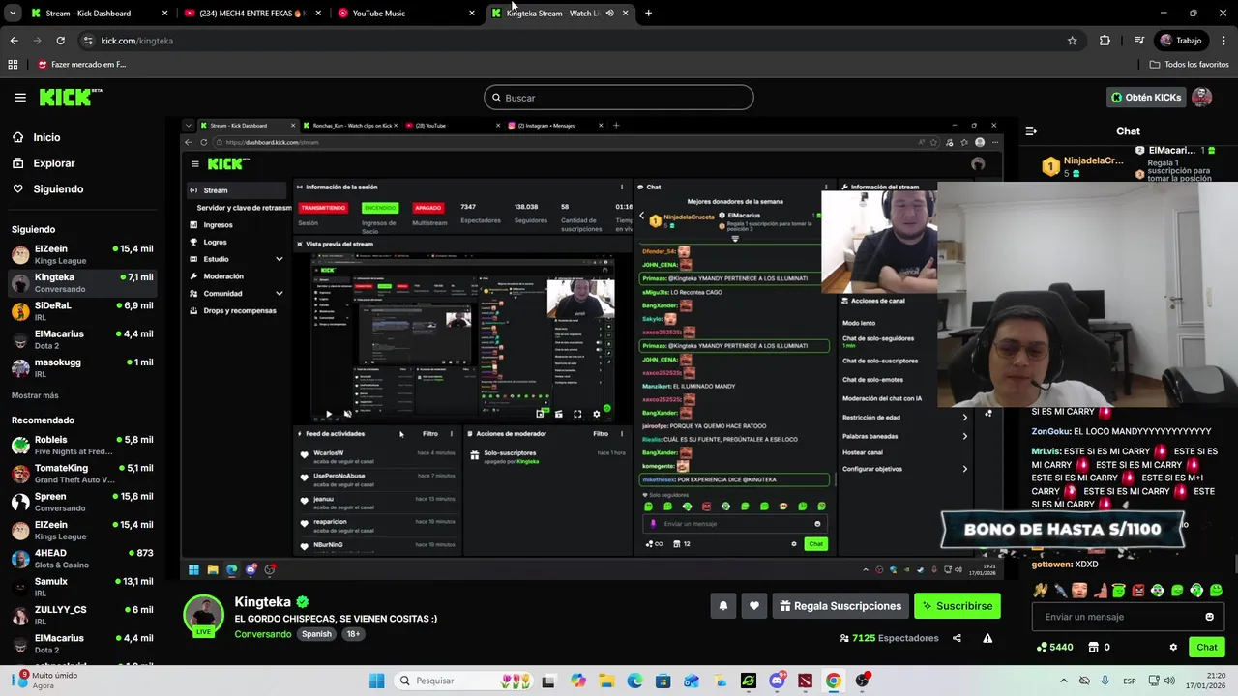Open the channel shop icon
The height and width of the screenshot is (696, 1238).
point(1094,647)
